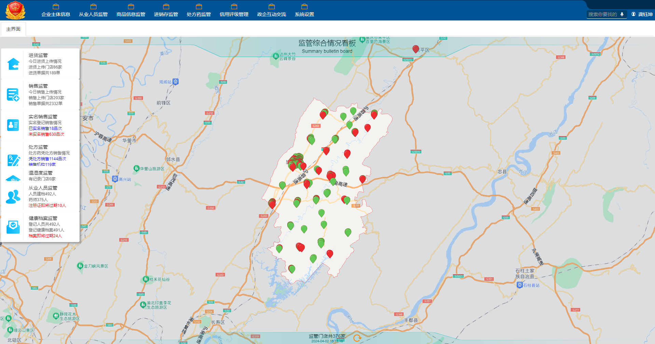Click the microphone voice search icon
The width and height of the screenshot is (655, 344).
(622, 14)
